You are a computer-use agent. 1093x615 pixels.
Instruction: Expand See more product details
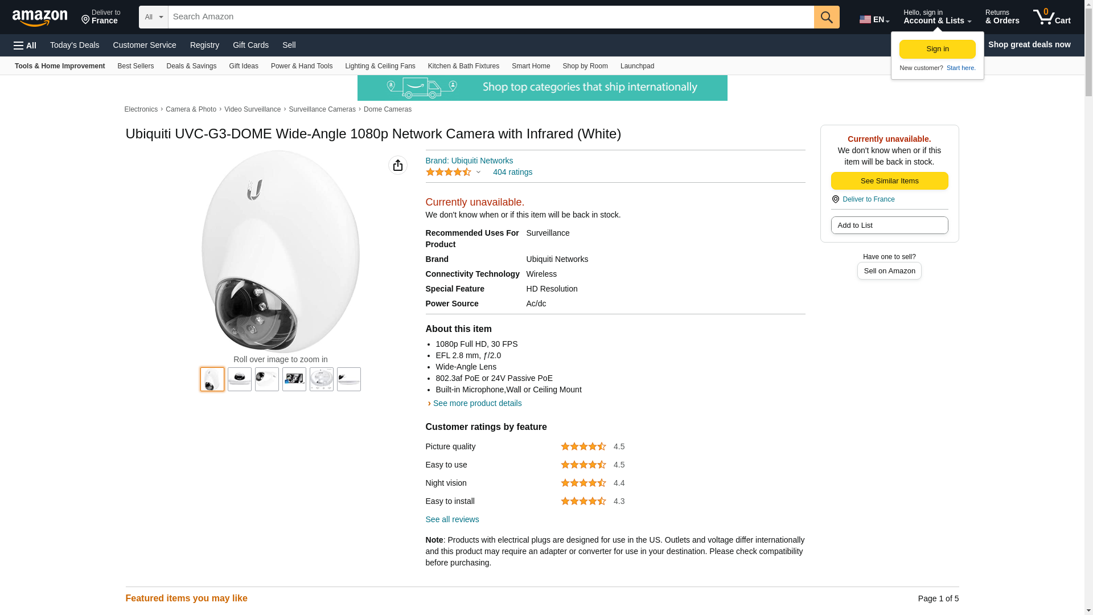point(476,403)
